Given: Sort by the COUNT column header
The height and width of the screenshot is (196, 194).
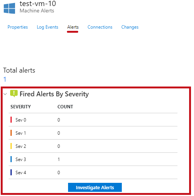Looking at the screenshot, I should click(65, 107).
